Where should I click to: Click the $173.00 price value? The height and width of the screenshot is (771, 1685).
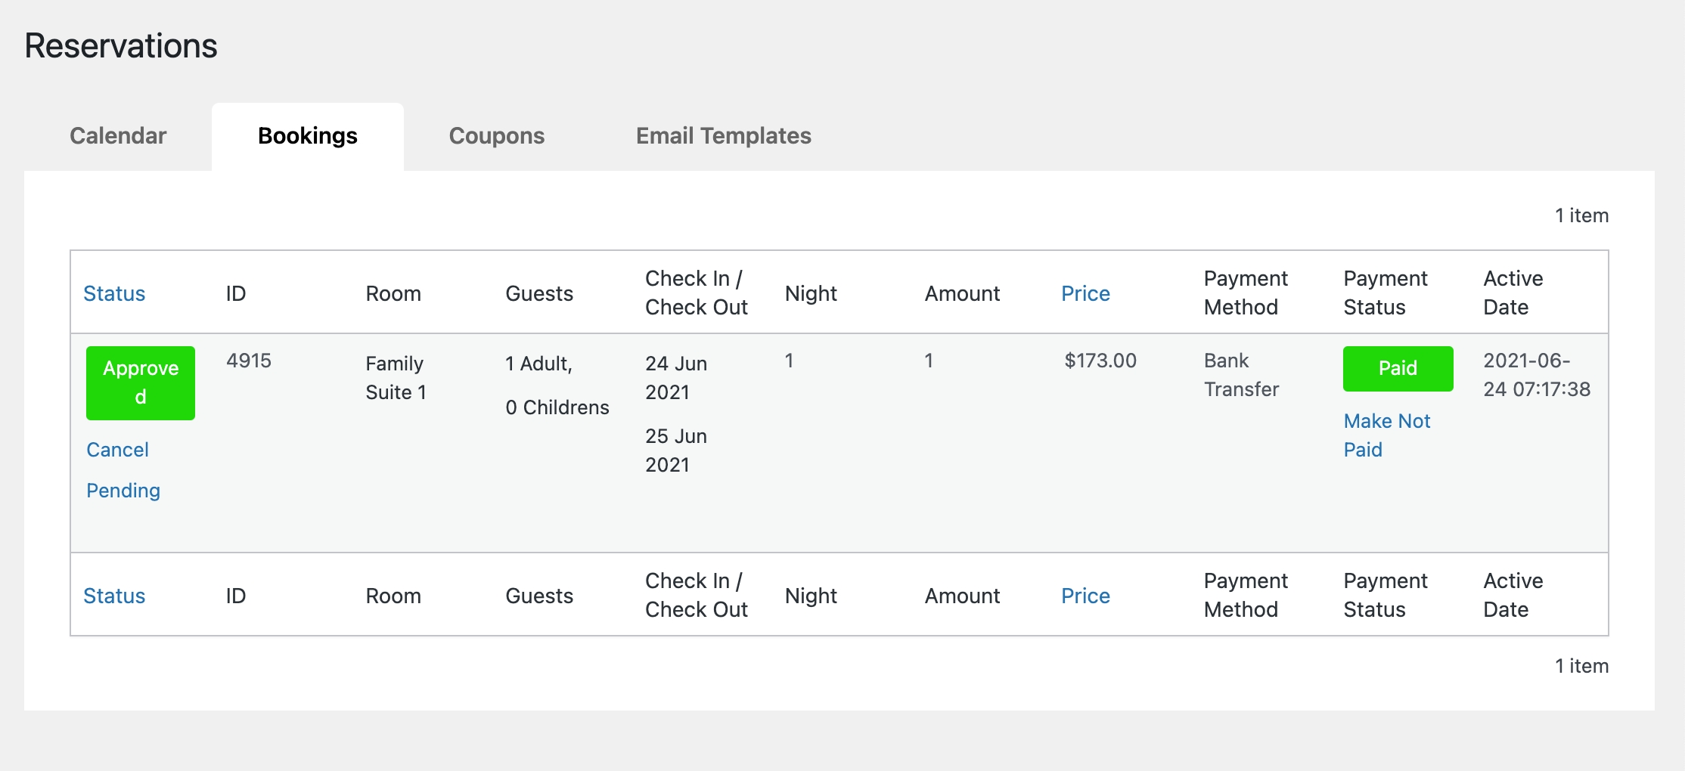[1100, 361]
